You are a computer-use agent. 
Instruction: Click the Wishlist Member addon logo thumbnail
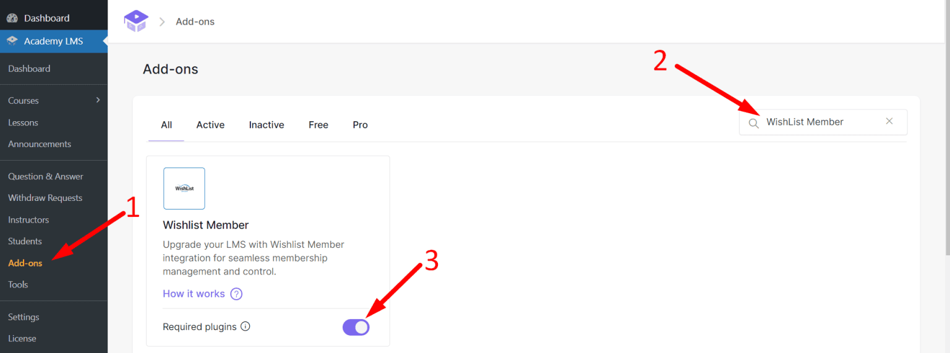point(184,189)
